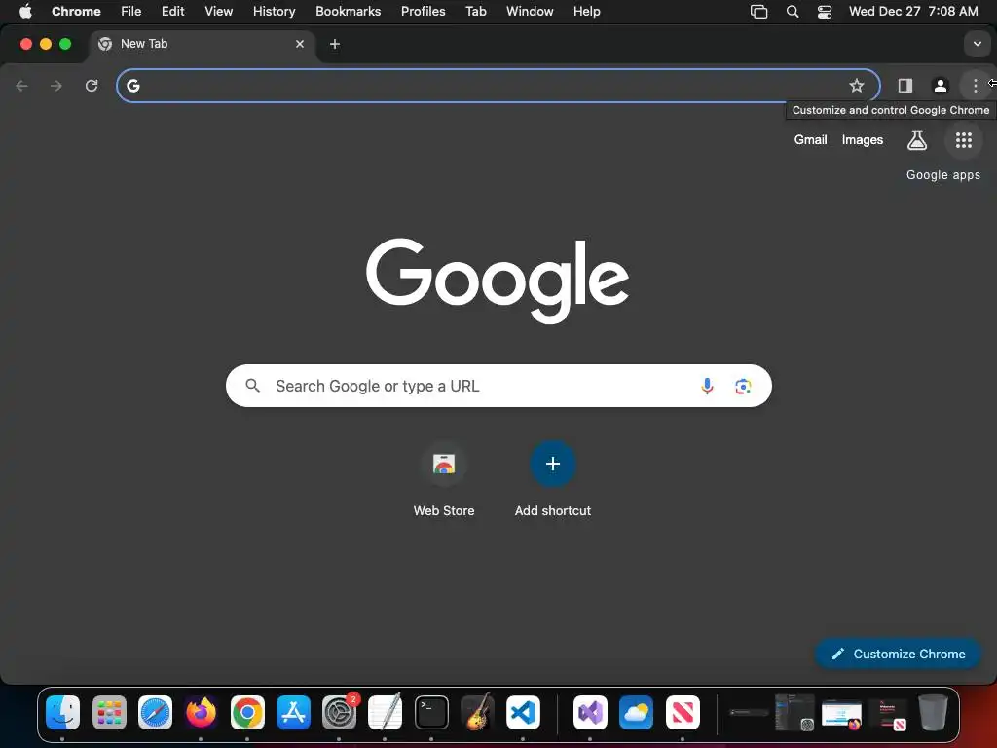Open Weather app from the dock
Viewport: 997px width, 748px height.
click(636, 712)
